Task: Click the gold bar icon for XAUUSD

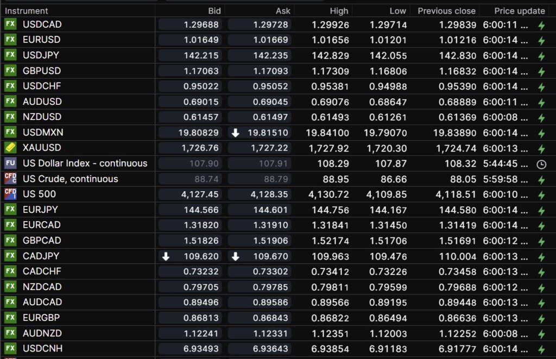Action: [10, 148]
